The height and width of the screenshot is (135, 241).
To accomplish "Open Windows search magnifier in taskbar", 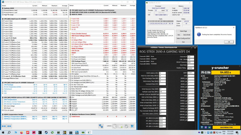I will click(x=9, y=132).
